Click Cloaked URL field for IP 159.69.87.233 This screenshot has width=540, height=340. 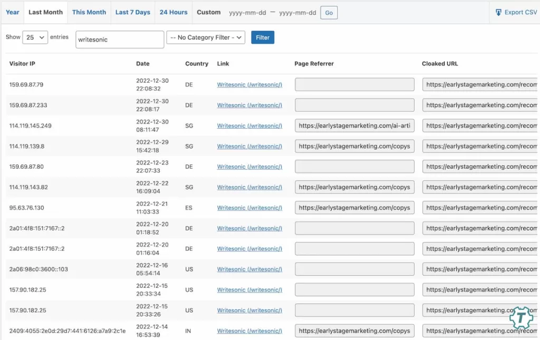pyautogui.click(x=481, y=105)
